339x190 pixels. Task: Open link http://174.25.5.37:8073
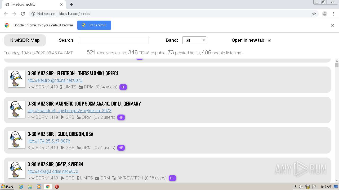[x=49, y=141]
